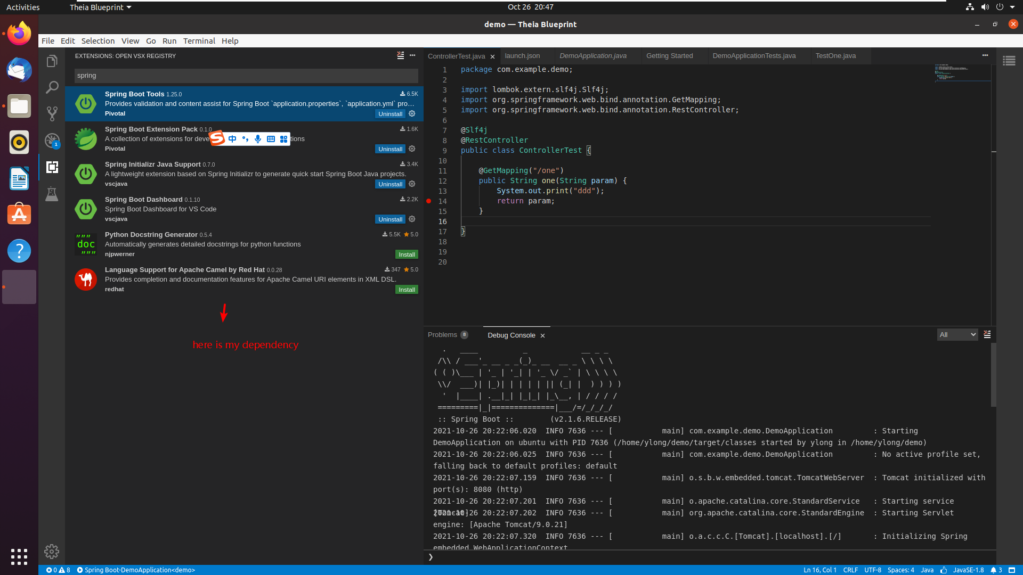The image size is (1023, 575).
Task: Switch to the DemoApplication.java tab
Action: pos(592,56)
